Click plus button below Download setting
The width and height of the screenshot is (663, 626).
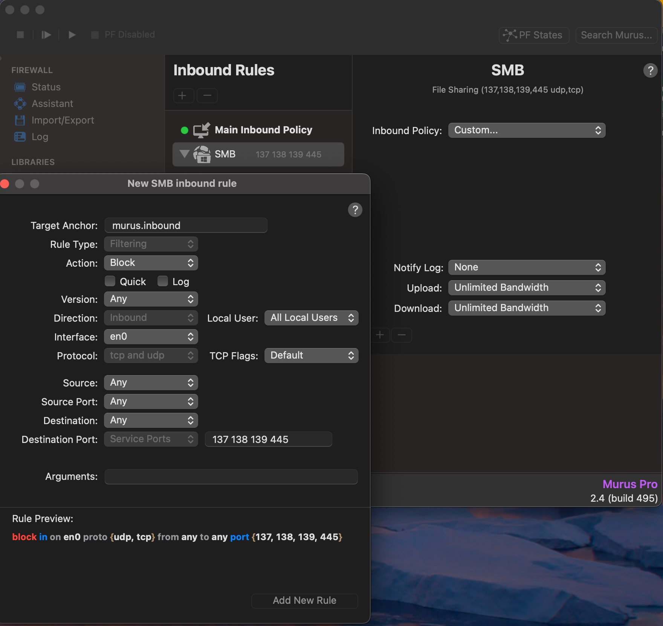coord(380,335)
